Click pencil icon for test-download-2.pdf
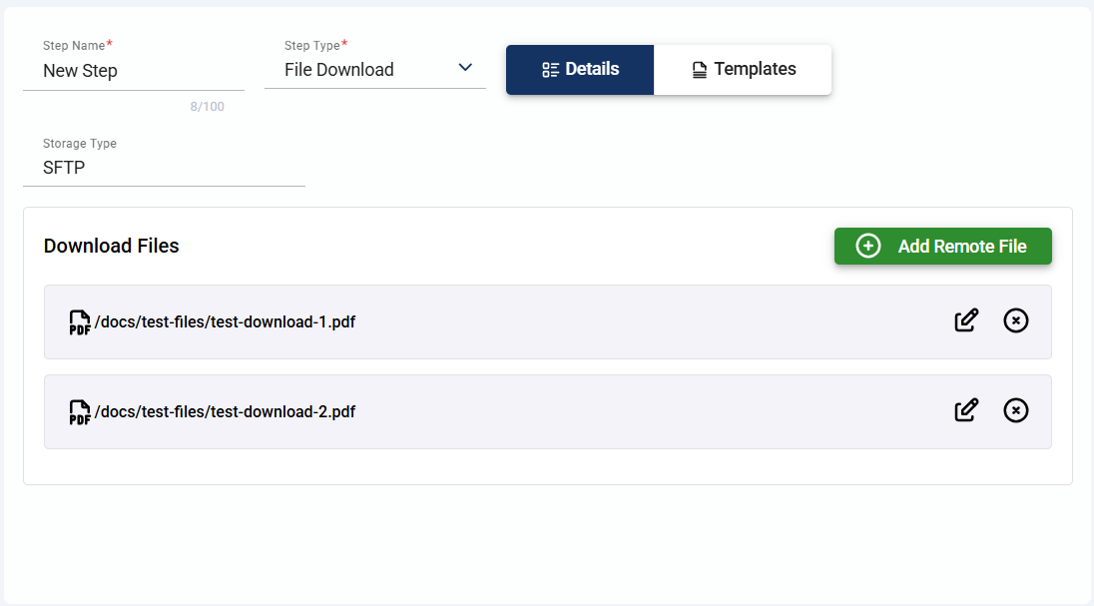The image size is (1094, 606). pyautogui.click(x=966, y=410)
